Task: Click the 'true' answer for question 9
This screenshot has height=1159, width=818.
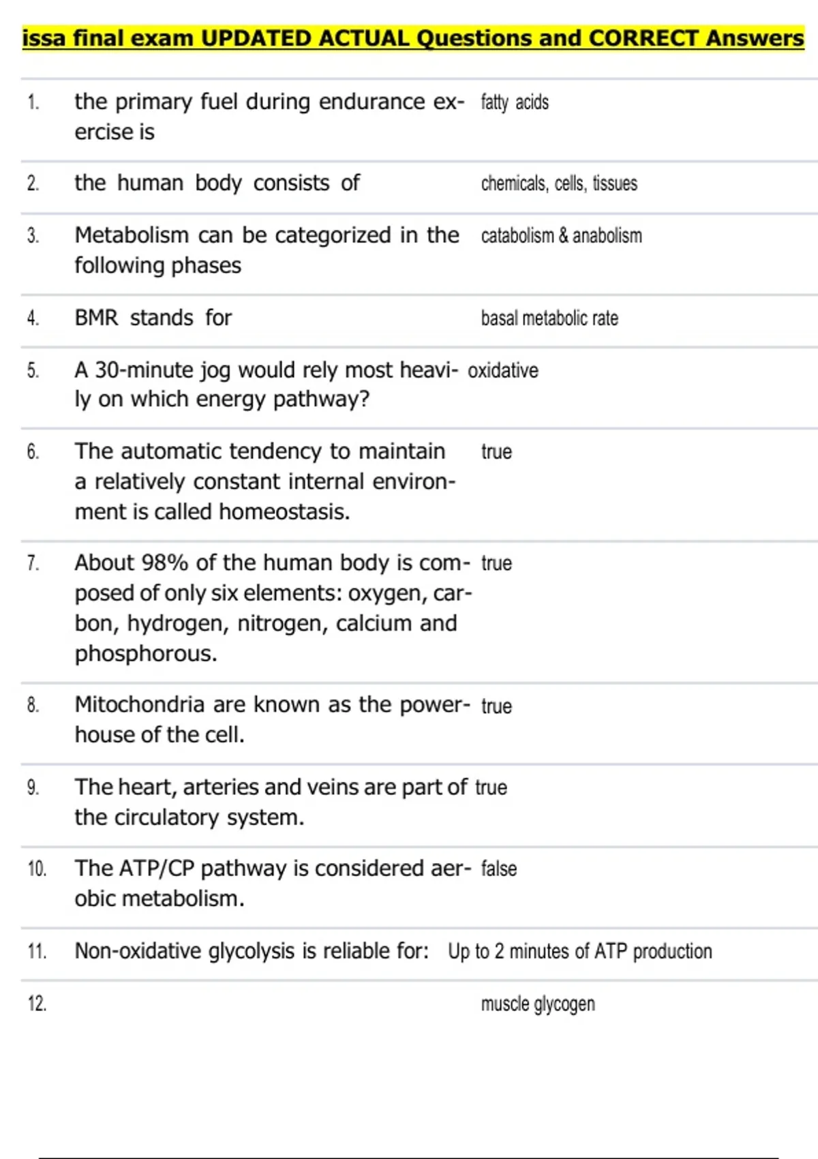Action: (491, 787)
